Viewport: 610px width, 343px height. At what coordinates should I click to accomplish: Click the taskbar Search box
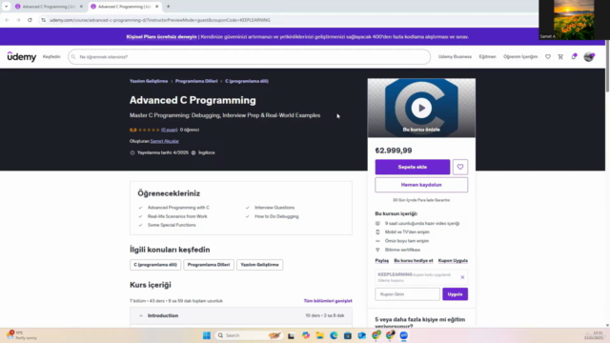(249, 335)
